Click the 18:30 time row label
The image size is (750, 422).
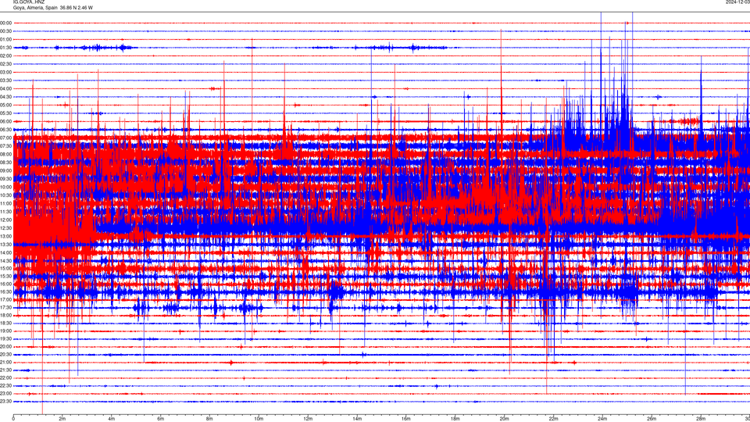click(6, 323)
